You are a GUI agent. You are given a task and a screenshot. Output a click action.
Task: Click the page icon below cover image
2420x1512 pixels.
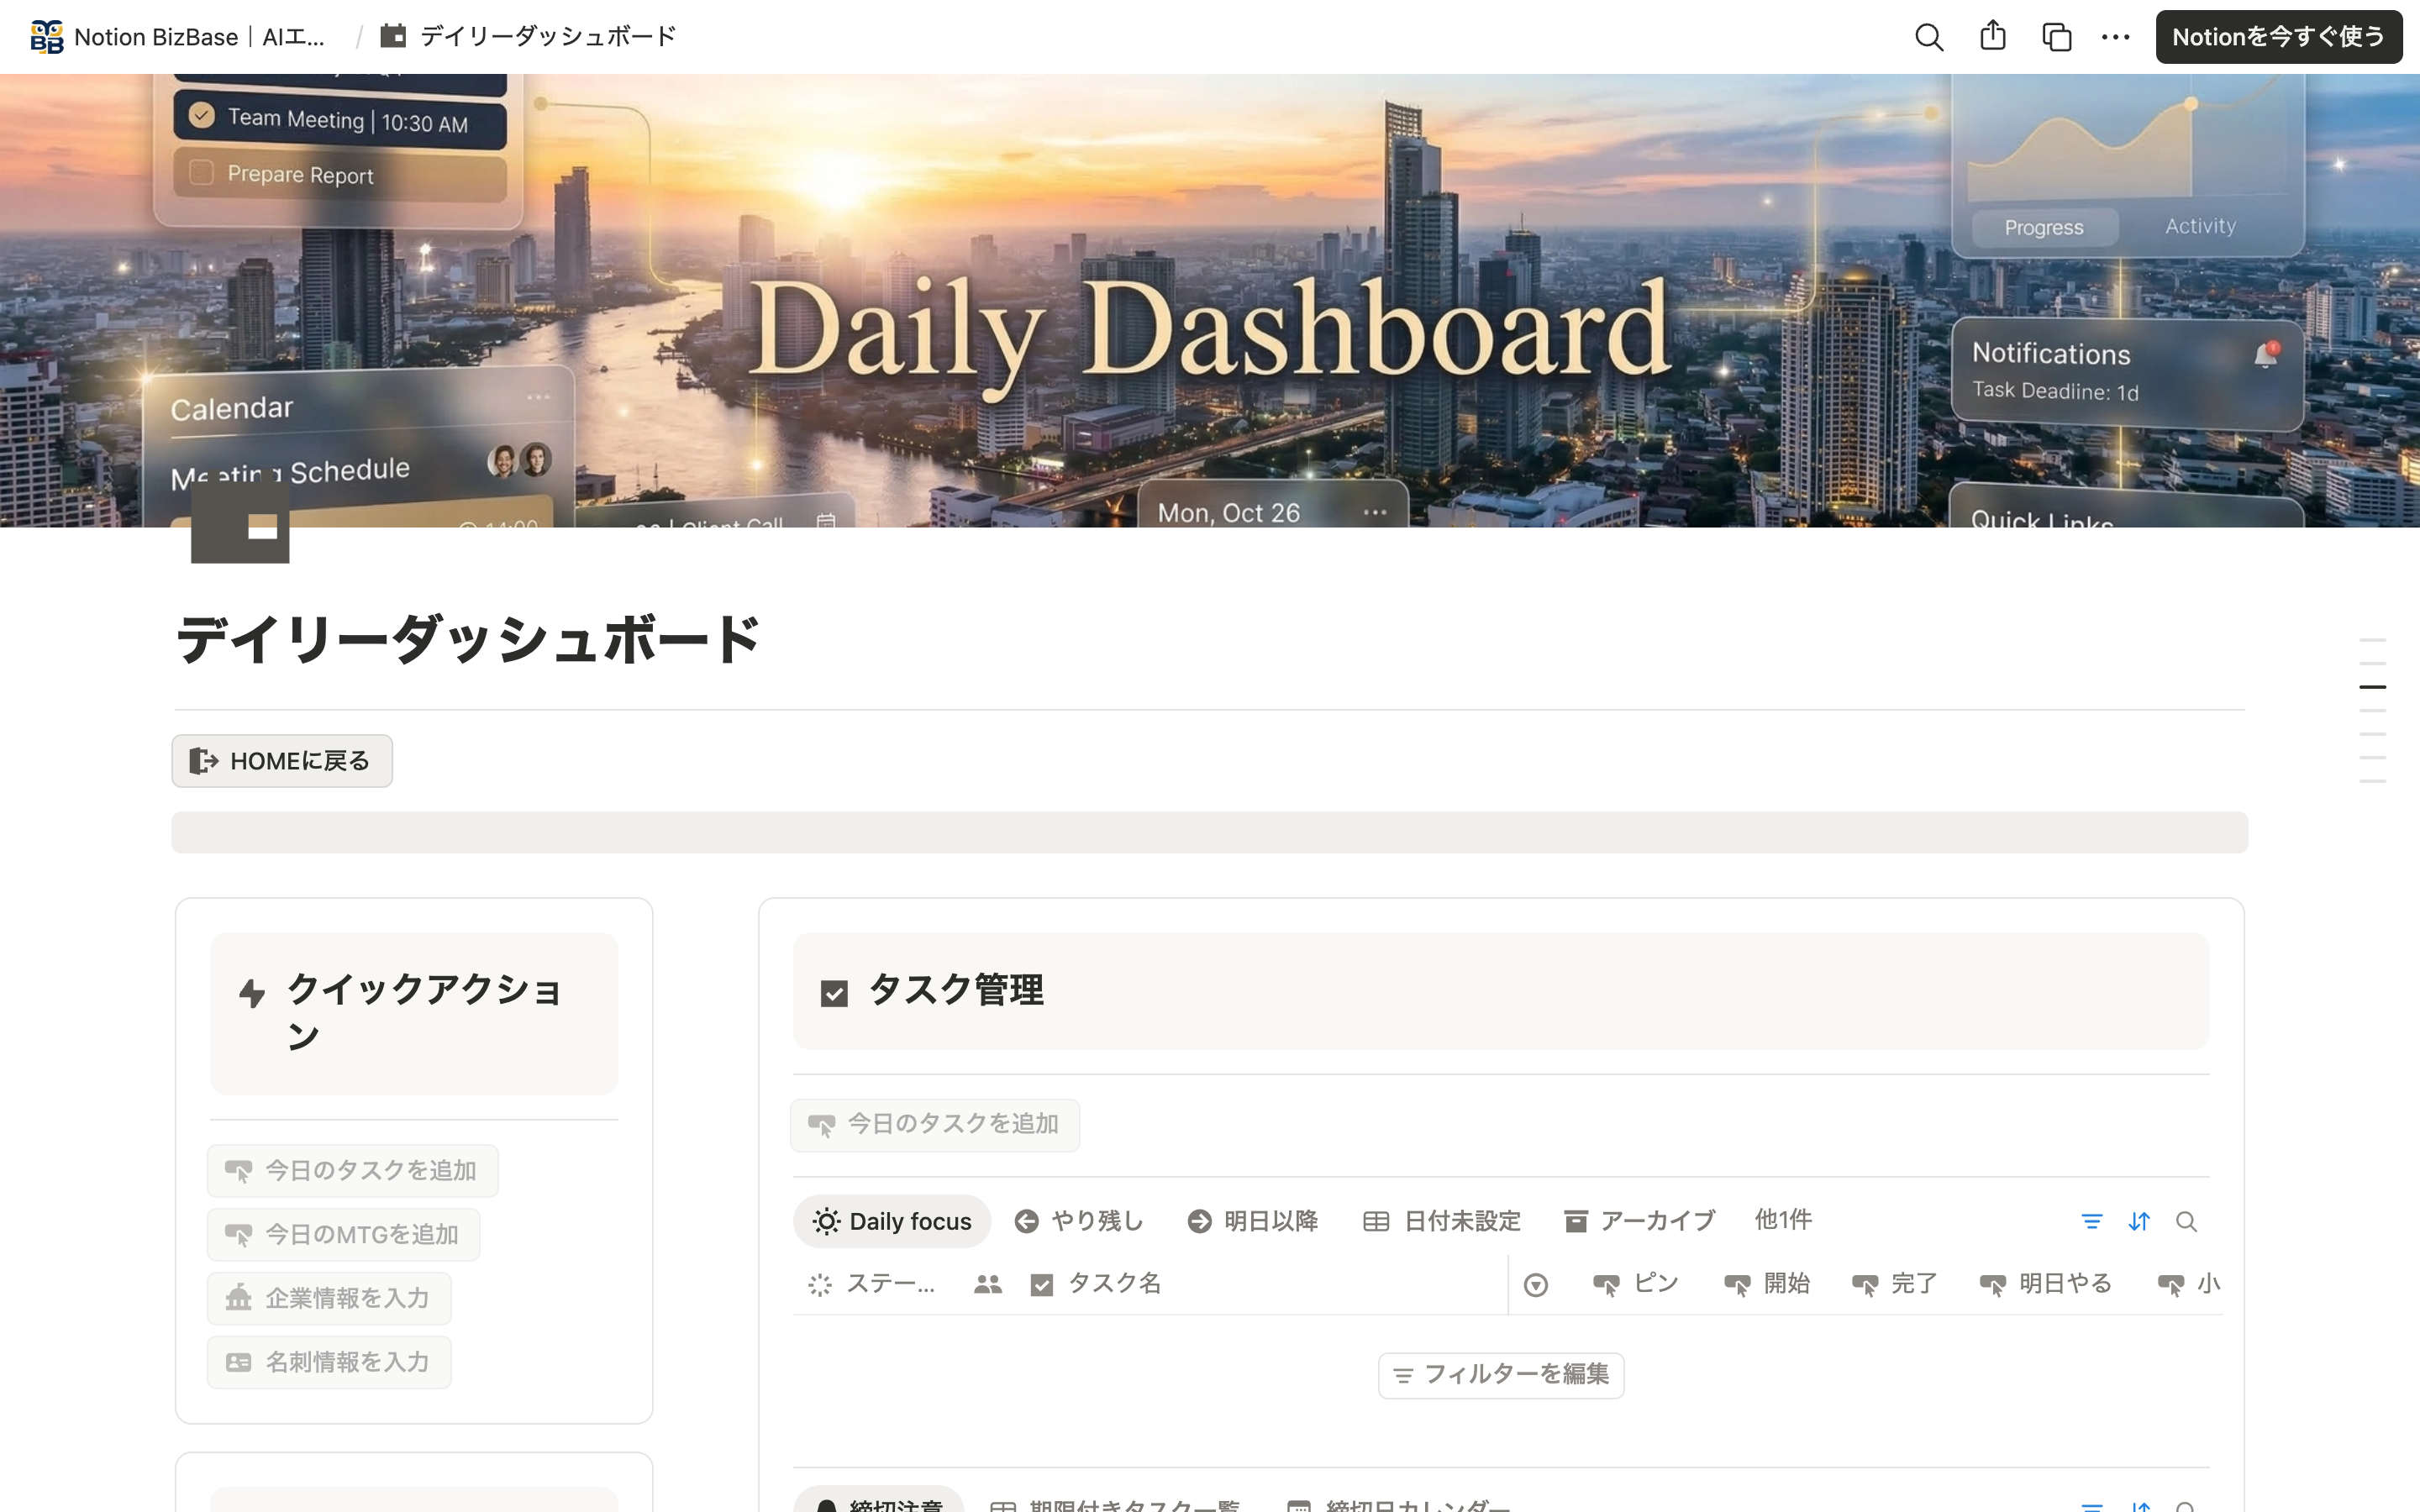[240, 515]
